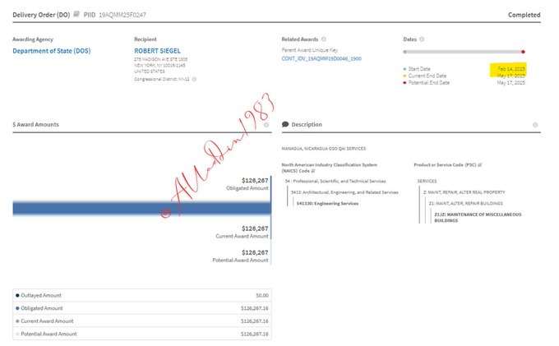Select the Potential Award Amount legend row
Image resolution: width=559 pixels, height=346 pixels.
point(142,334)
